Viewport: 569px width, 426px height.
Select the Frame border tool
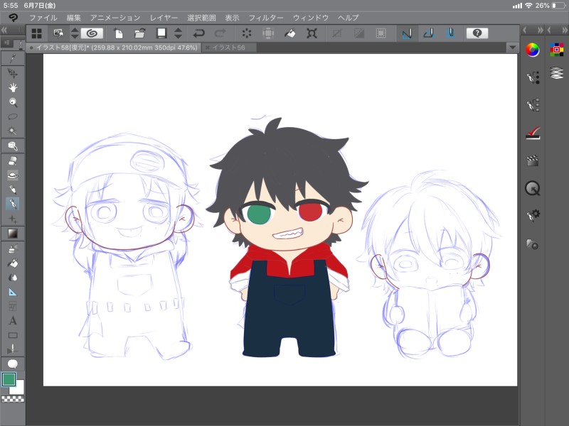tap(13, 307)
